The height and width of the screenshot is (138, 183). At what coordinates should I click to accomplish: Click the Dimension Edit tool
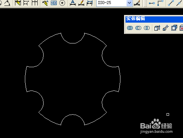[x=73, y=3]
